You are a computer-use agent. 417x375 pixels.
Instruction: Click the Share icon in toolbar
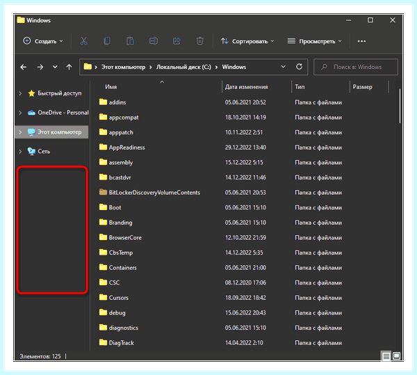pos(177,41)
